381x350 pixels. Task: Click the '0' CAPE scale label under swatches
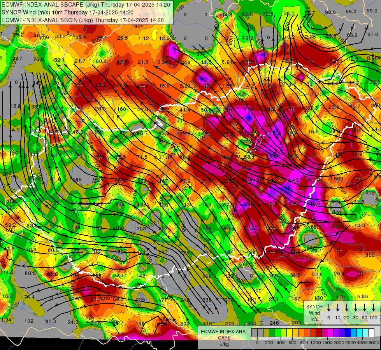tap(257, 343)
